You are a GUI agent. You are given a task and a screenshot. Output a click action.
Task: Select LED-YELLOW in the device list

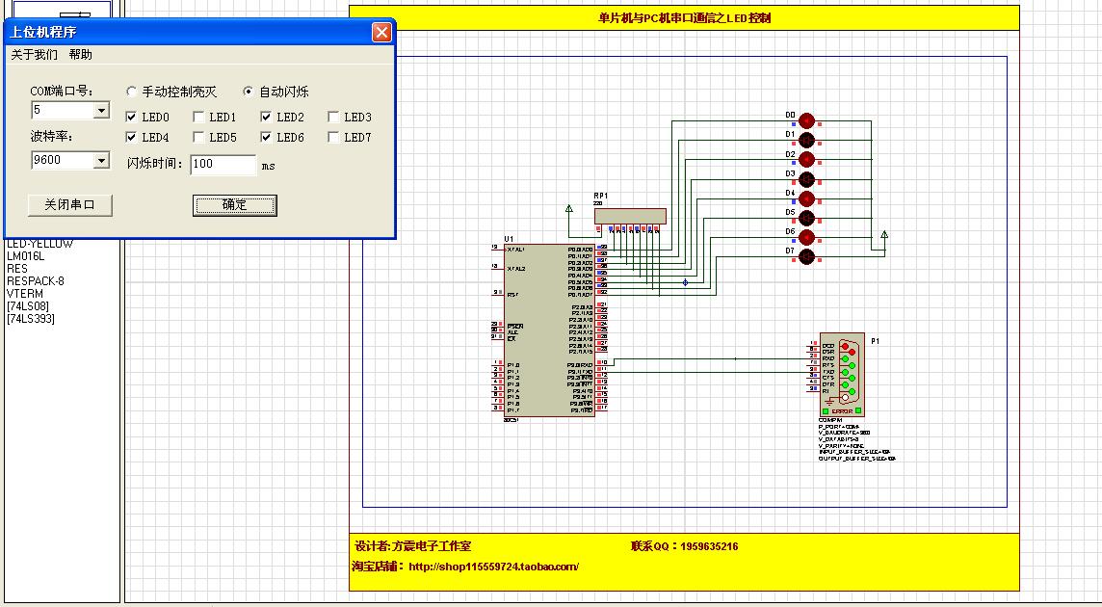[x=39, y=244]
